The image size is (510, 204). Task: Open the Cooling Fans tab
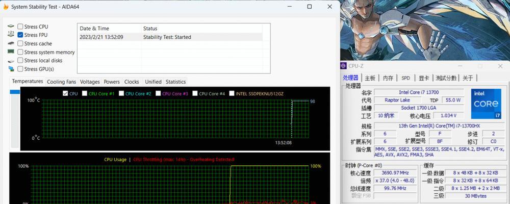pos(62,82)
